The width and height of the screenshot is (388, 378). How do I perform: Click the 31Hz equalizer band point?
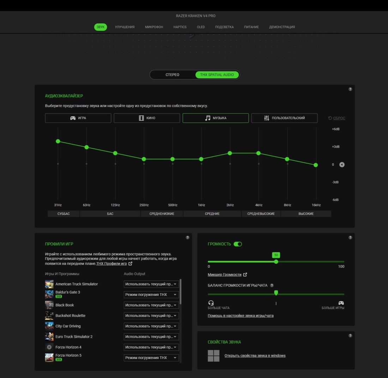pos(58,141)
